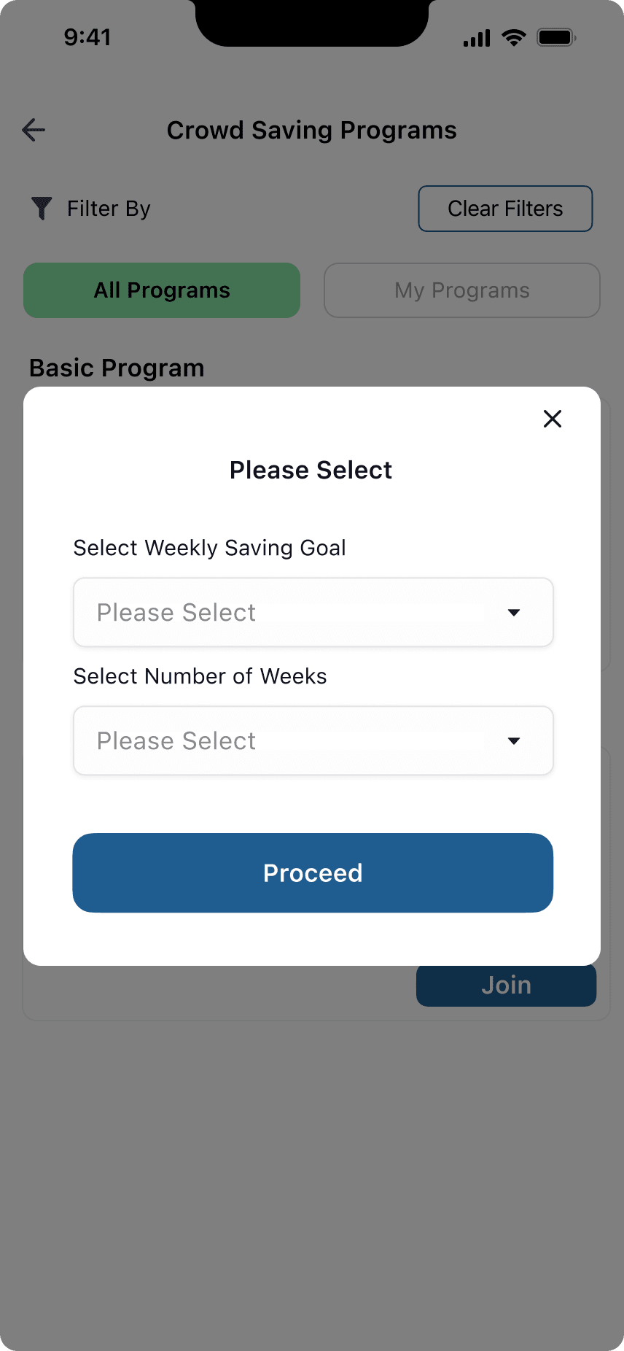Select the Weekly Saving Goal field
Image resolution: width=624 pixels, height=1351 pixels.
pos(313,612)
